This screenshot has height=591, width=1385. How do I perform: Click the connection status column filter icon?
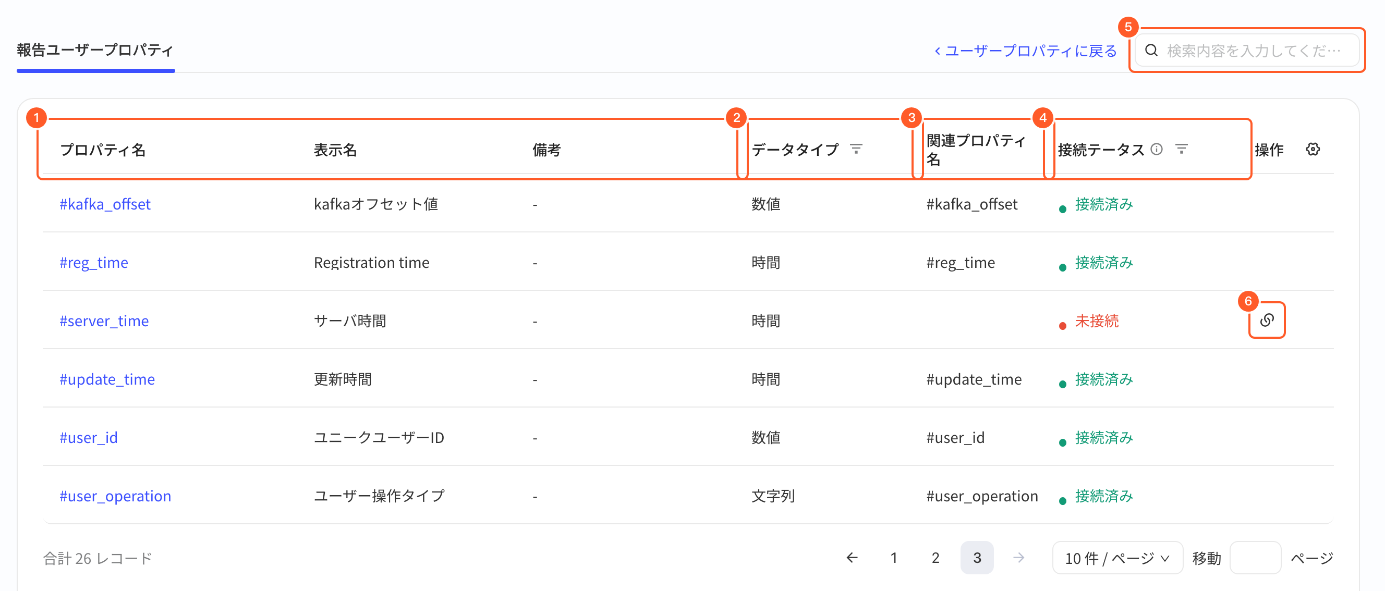[1181, 149]
